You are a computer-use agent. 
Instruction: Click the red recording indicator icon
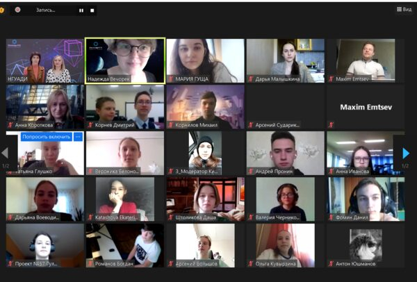click(x=17, y=10)
